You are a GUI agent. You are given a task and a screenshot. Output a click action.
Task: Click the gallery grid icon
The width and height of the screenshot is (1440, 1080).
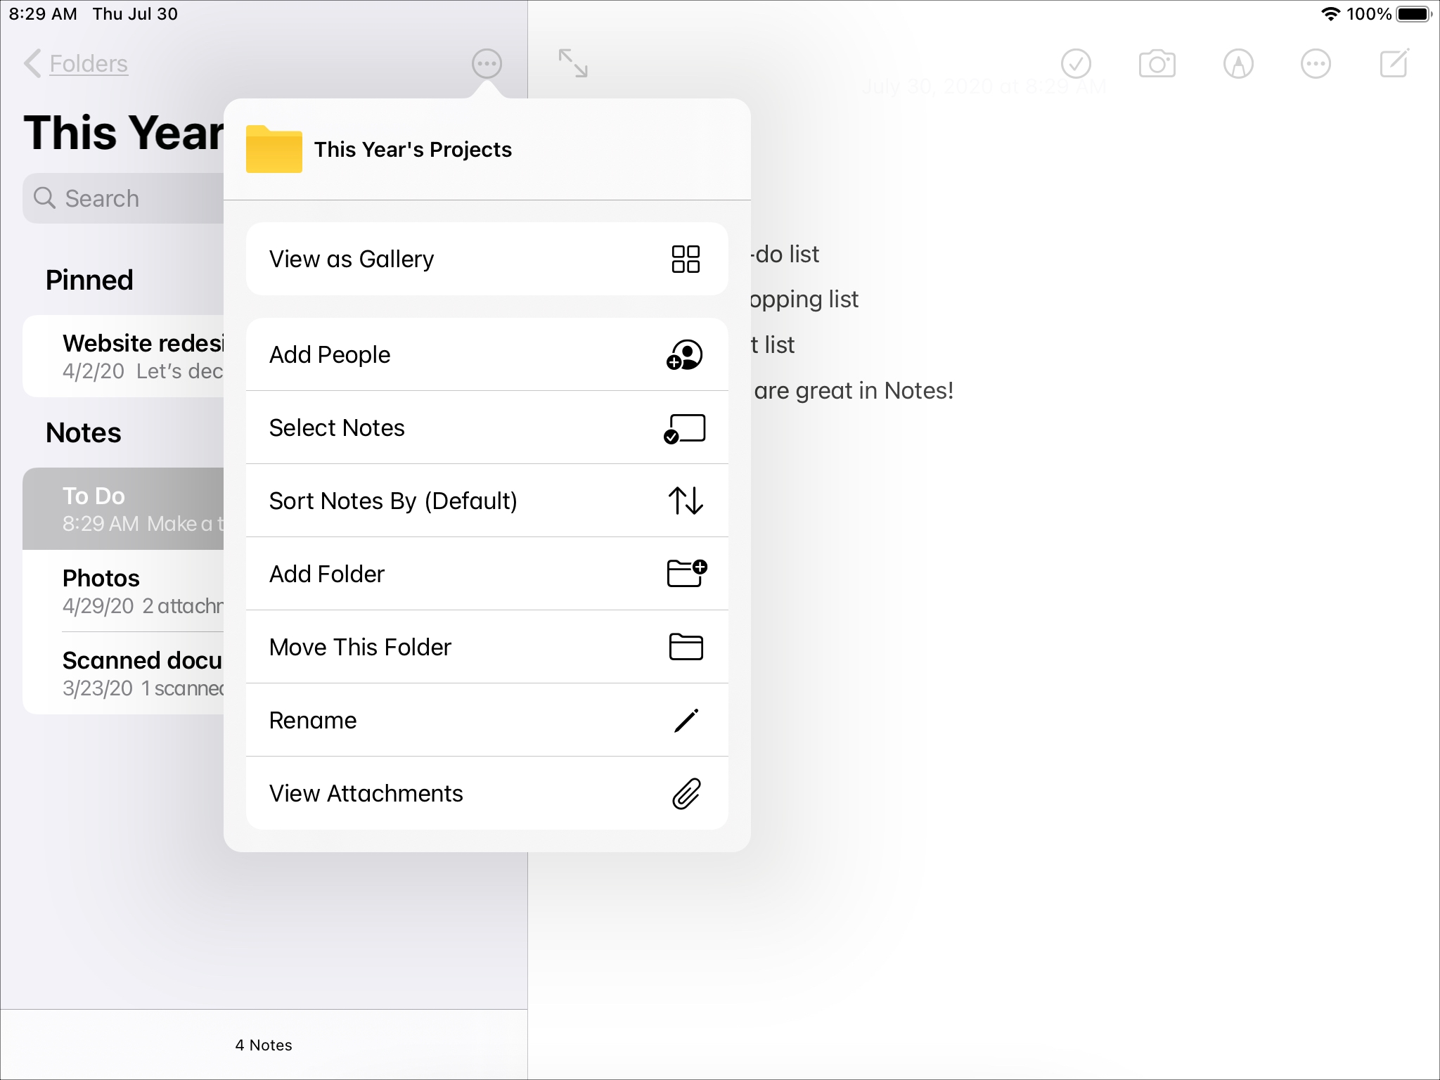click(x=686, y=259)
